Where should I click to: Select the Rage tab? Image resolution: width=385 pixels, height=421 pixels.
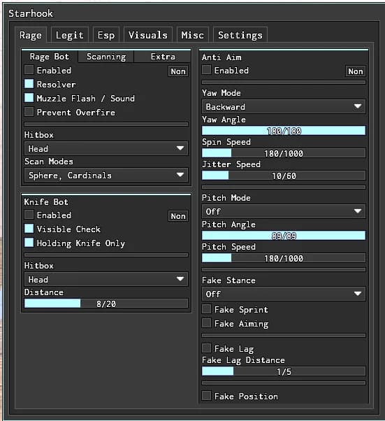(x=31, y=35)
